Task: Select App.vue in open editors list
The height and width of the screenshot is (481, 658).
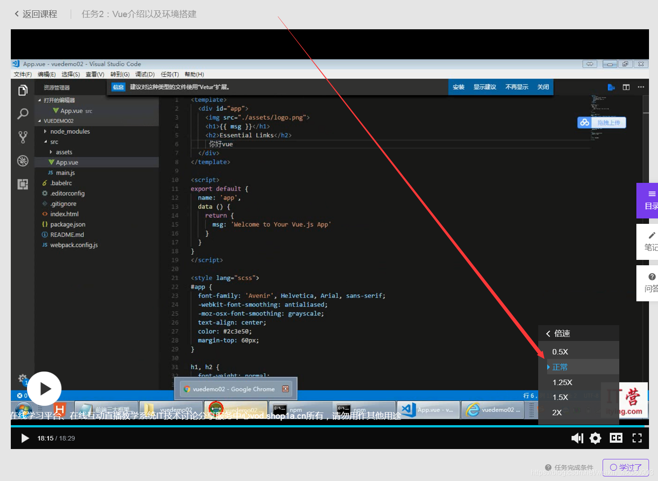Action: tap(97, 111)
